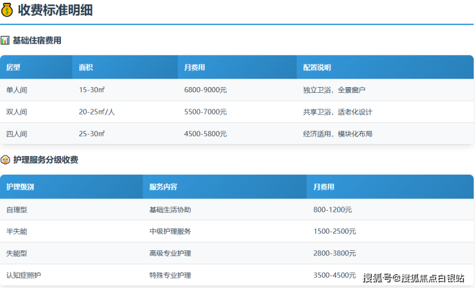
Task: Select the 单人间 row label
Action: [17, 90]
